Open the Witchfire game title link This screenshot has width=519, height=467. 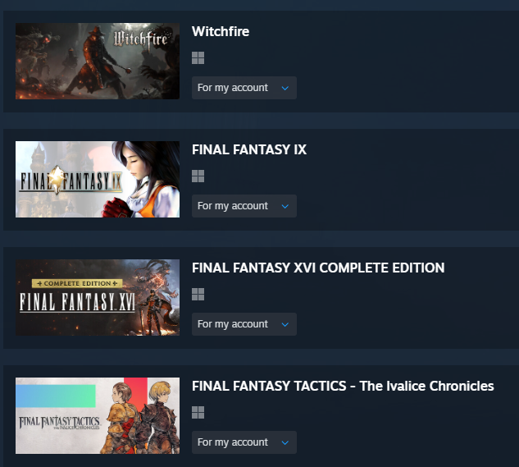pos(221,31)
